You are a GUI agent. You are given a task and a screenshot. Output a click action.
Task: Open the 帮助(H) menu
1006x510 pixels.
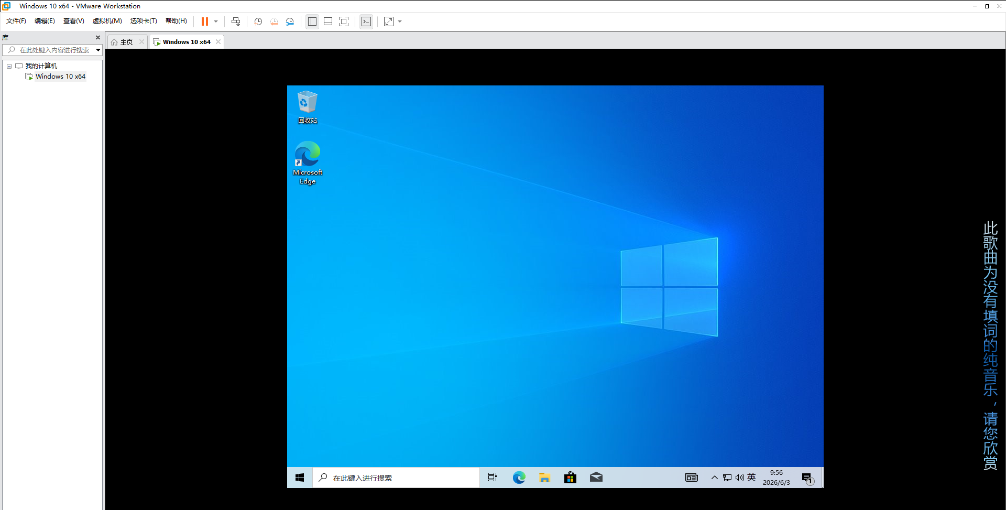(176, 21)
